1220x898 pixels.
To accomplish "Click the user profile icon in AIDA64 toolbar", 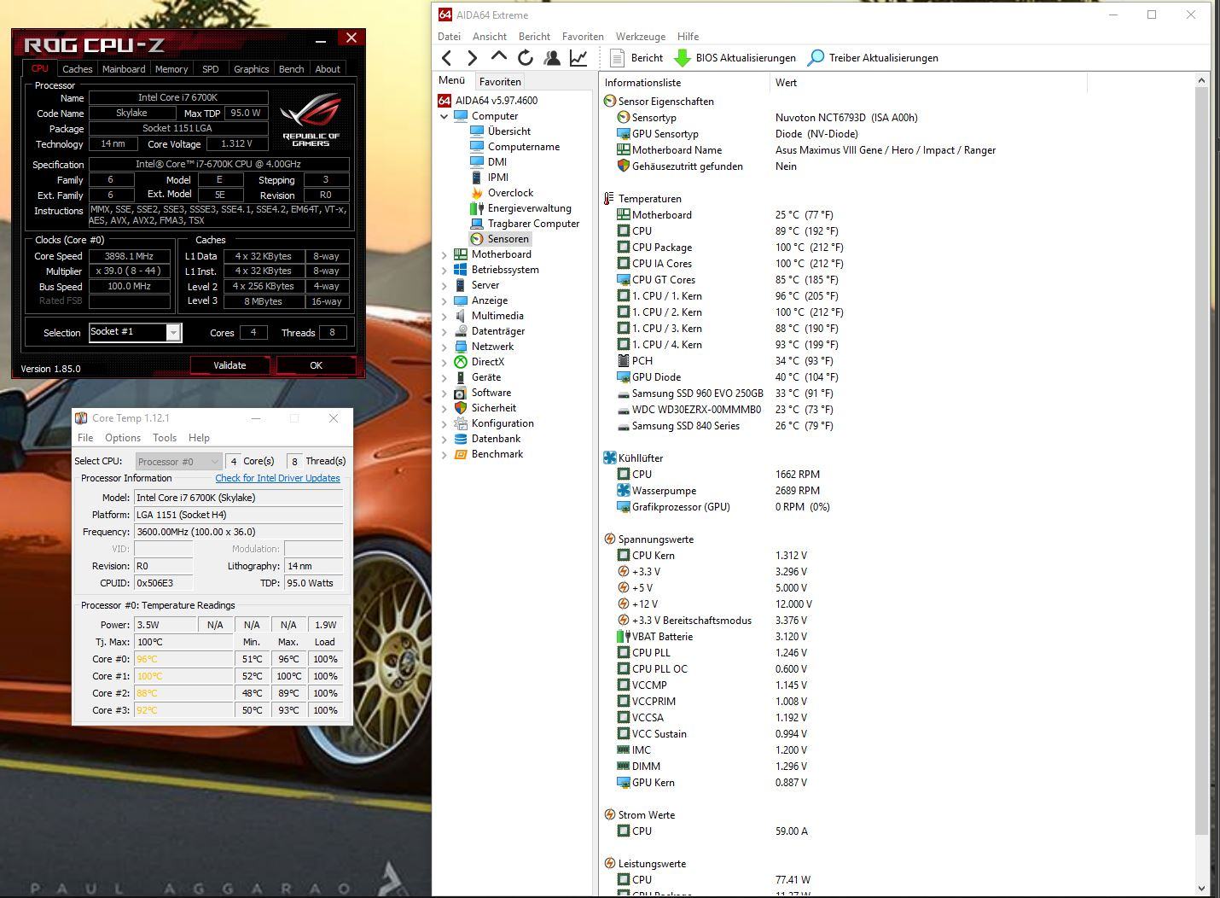I will pos(552,58).
